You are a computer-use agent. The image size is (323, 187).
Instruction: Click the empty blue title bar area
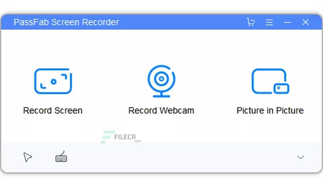(x=181, y=22)
